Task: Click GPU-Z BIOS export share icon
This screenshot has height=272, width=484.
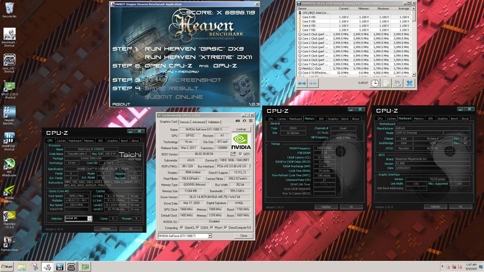Action: click(233, 154)
